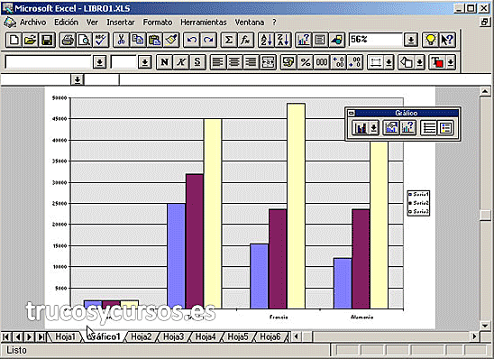Open the Function Wizard fx icon
This screenshot has height=359, width=494.
tap(245, 40)
